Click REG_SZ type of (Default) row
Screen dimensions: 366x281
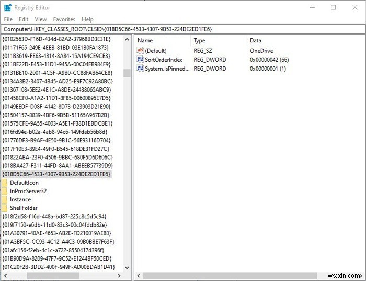click(x=203, y=51)
